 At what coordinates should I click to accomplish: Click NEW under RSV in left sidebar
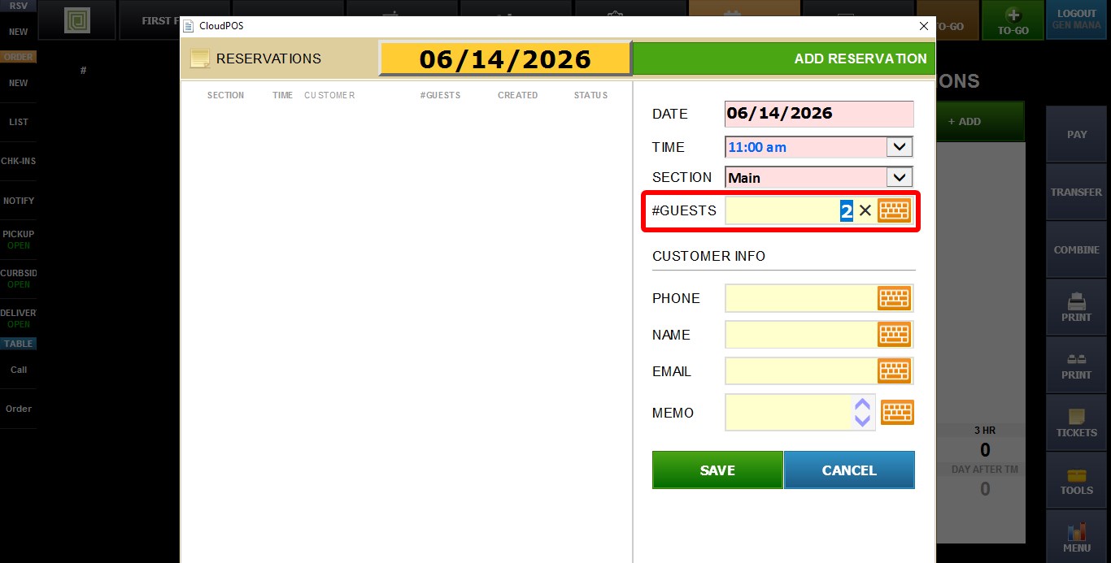tap(19, 32)
